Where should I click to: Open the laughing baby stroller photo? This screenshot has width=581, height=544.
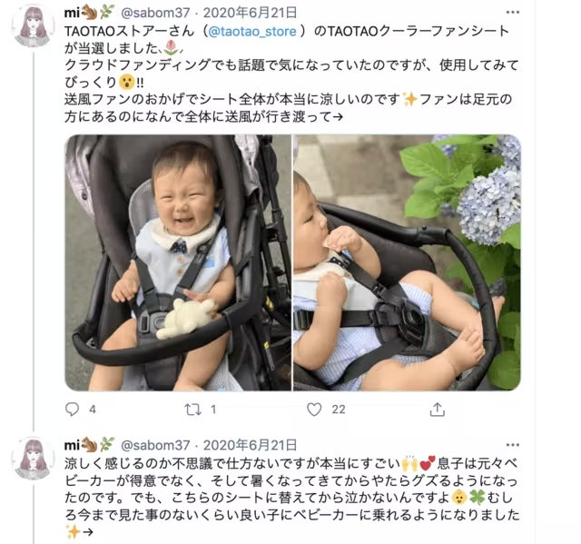point(178,262)
